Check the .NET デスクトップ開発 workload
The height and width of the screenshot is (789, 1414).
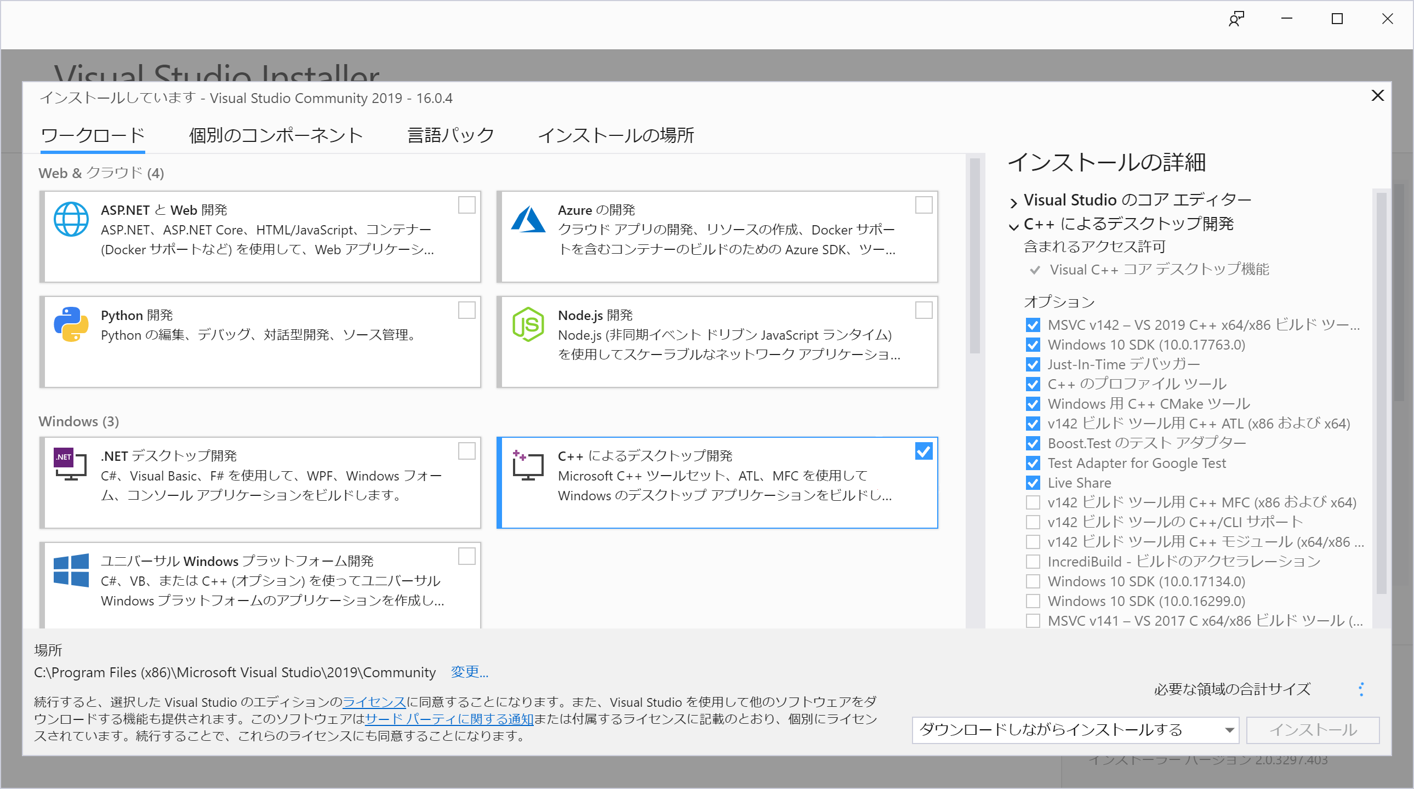tap(466, 451)
